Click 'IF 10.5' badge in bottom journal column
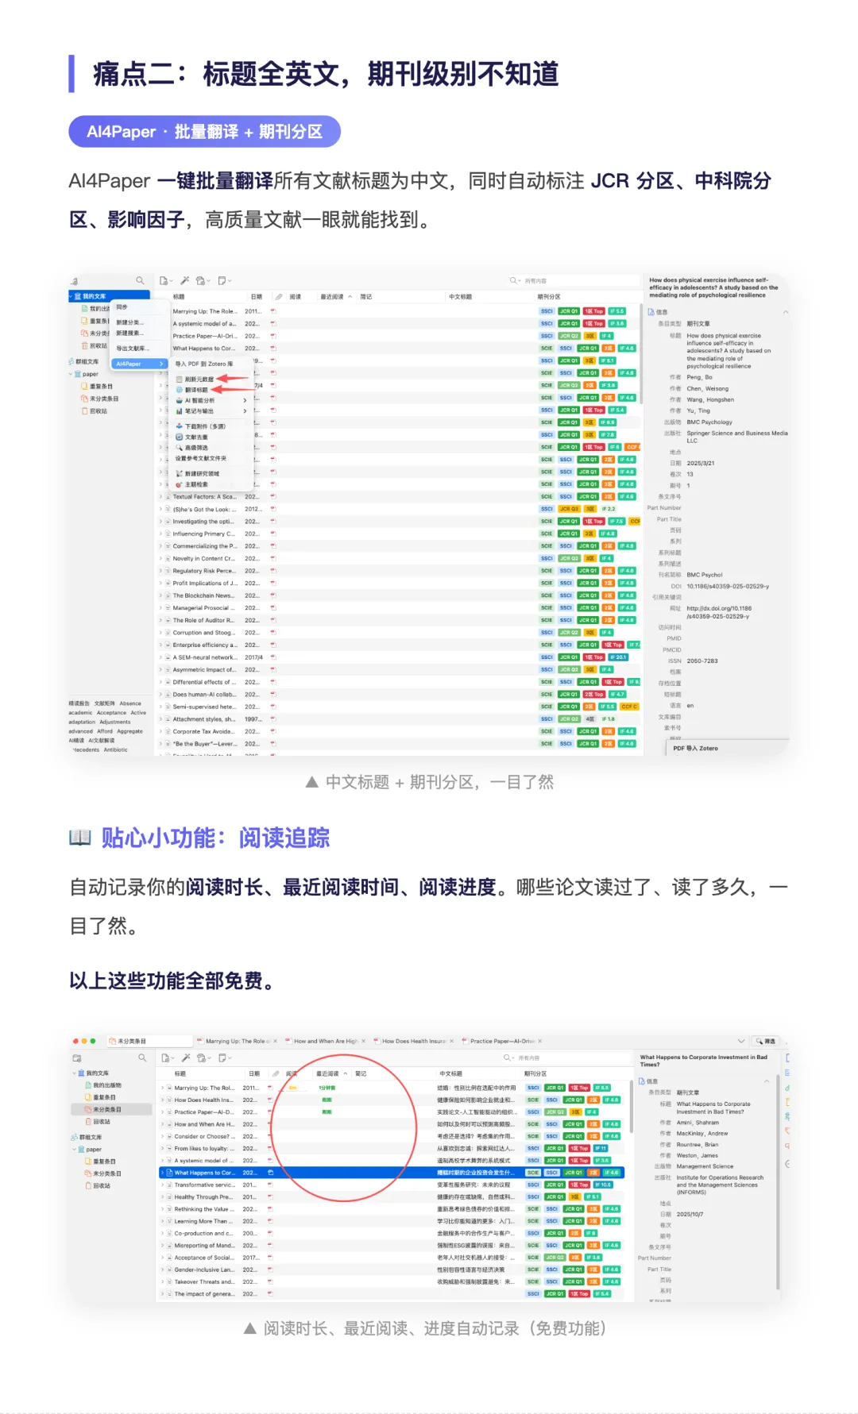This screenshot has height=1414, width=858. click(x=603, y=1185)
